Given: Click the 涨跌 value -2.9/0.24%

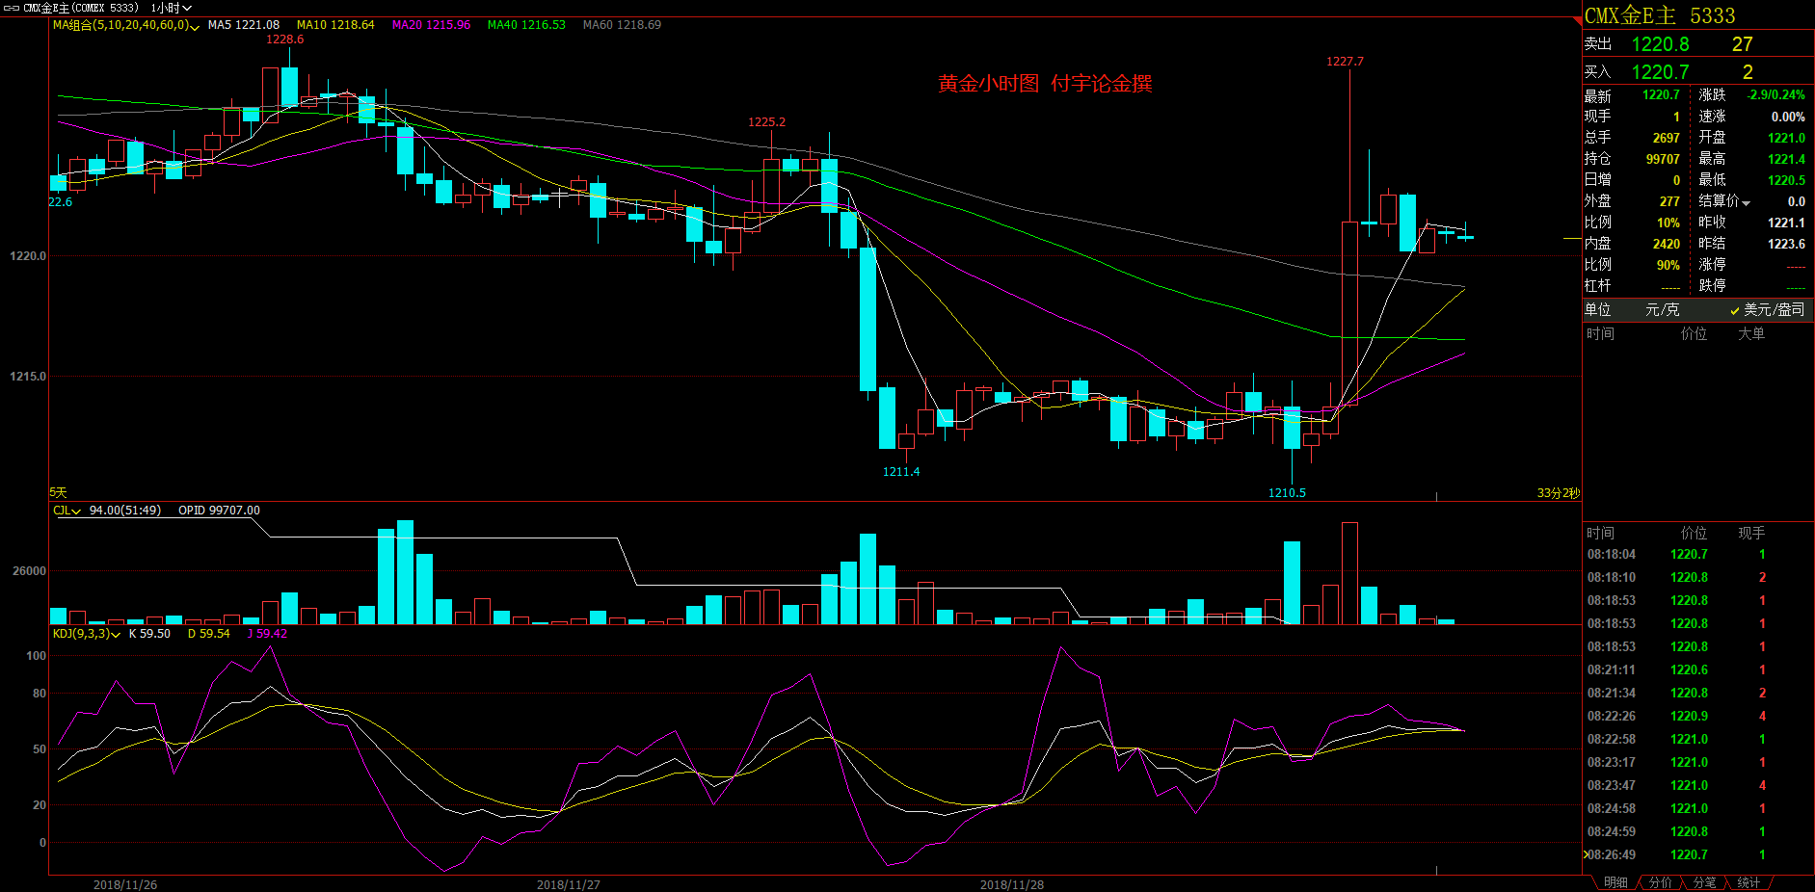Looking at the screenshot, I should (x=1775, y=95).
